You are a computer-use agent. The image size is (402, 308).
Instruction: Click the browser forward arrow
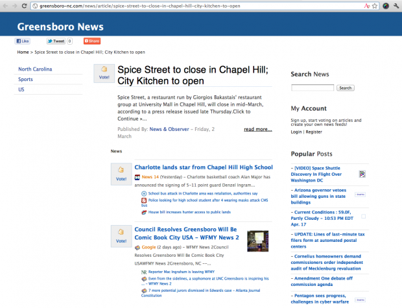[x=15, y=6]
